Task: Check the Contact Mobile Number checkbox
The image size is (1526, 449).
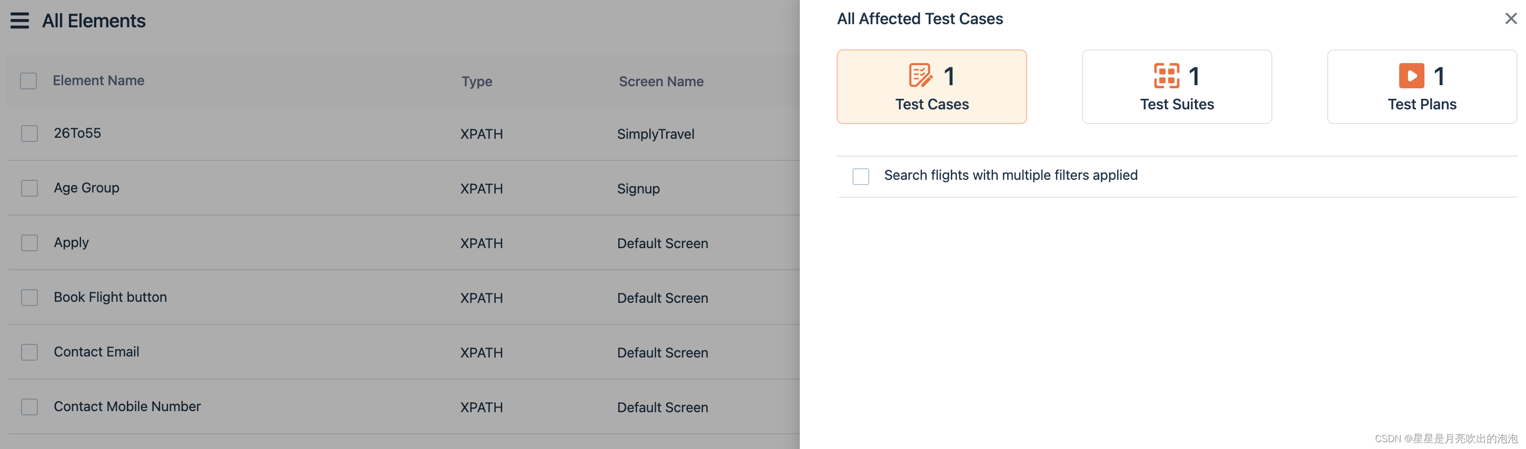Action: (29, 407)
